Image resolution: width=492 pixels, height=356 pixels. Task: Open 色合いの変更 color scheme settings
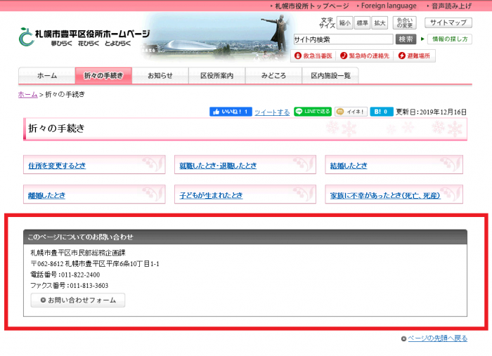point(405,22)
